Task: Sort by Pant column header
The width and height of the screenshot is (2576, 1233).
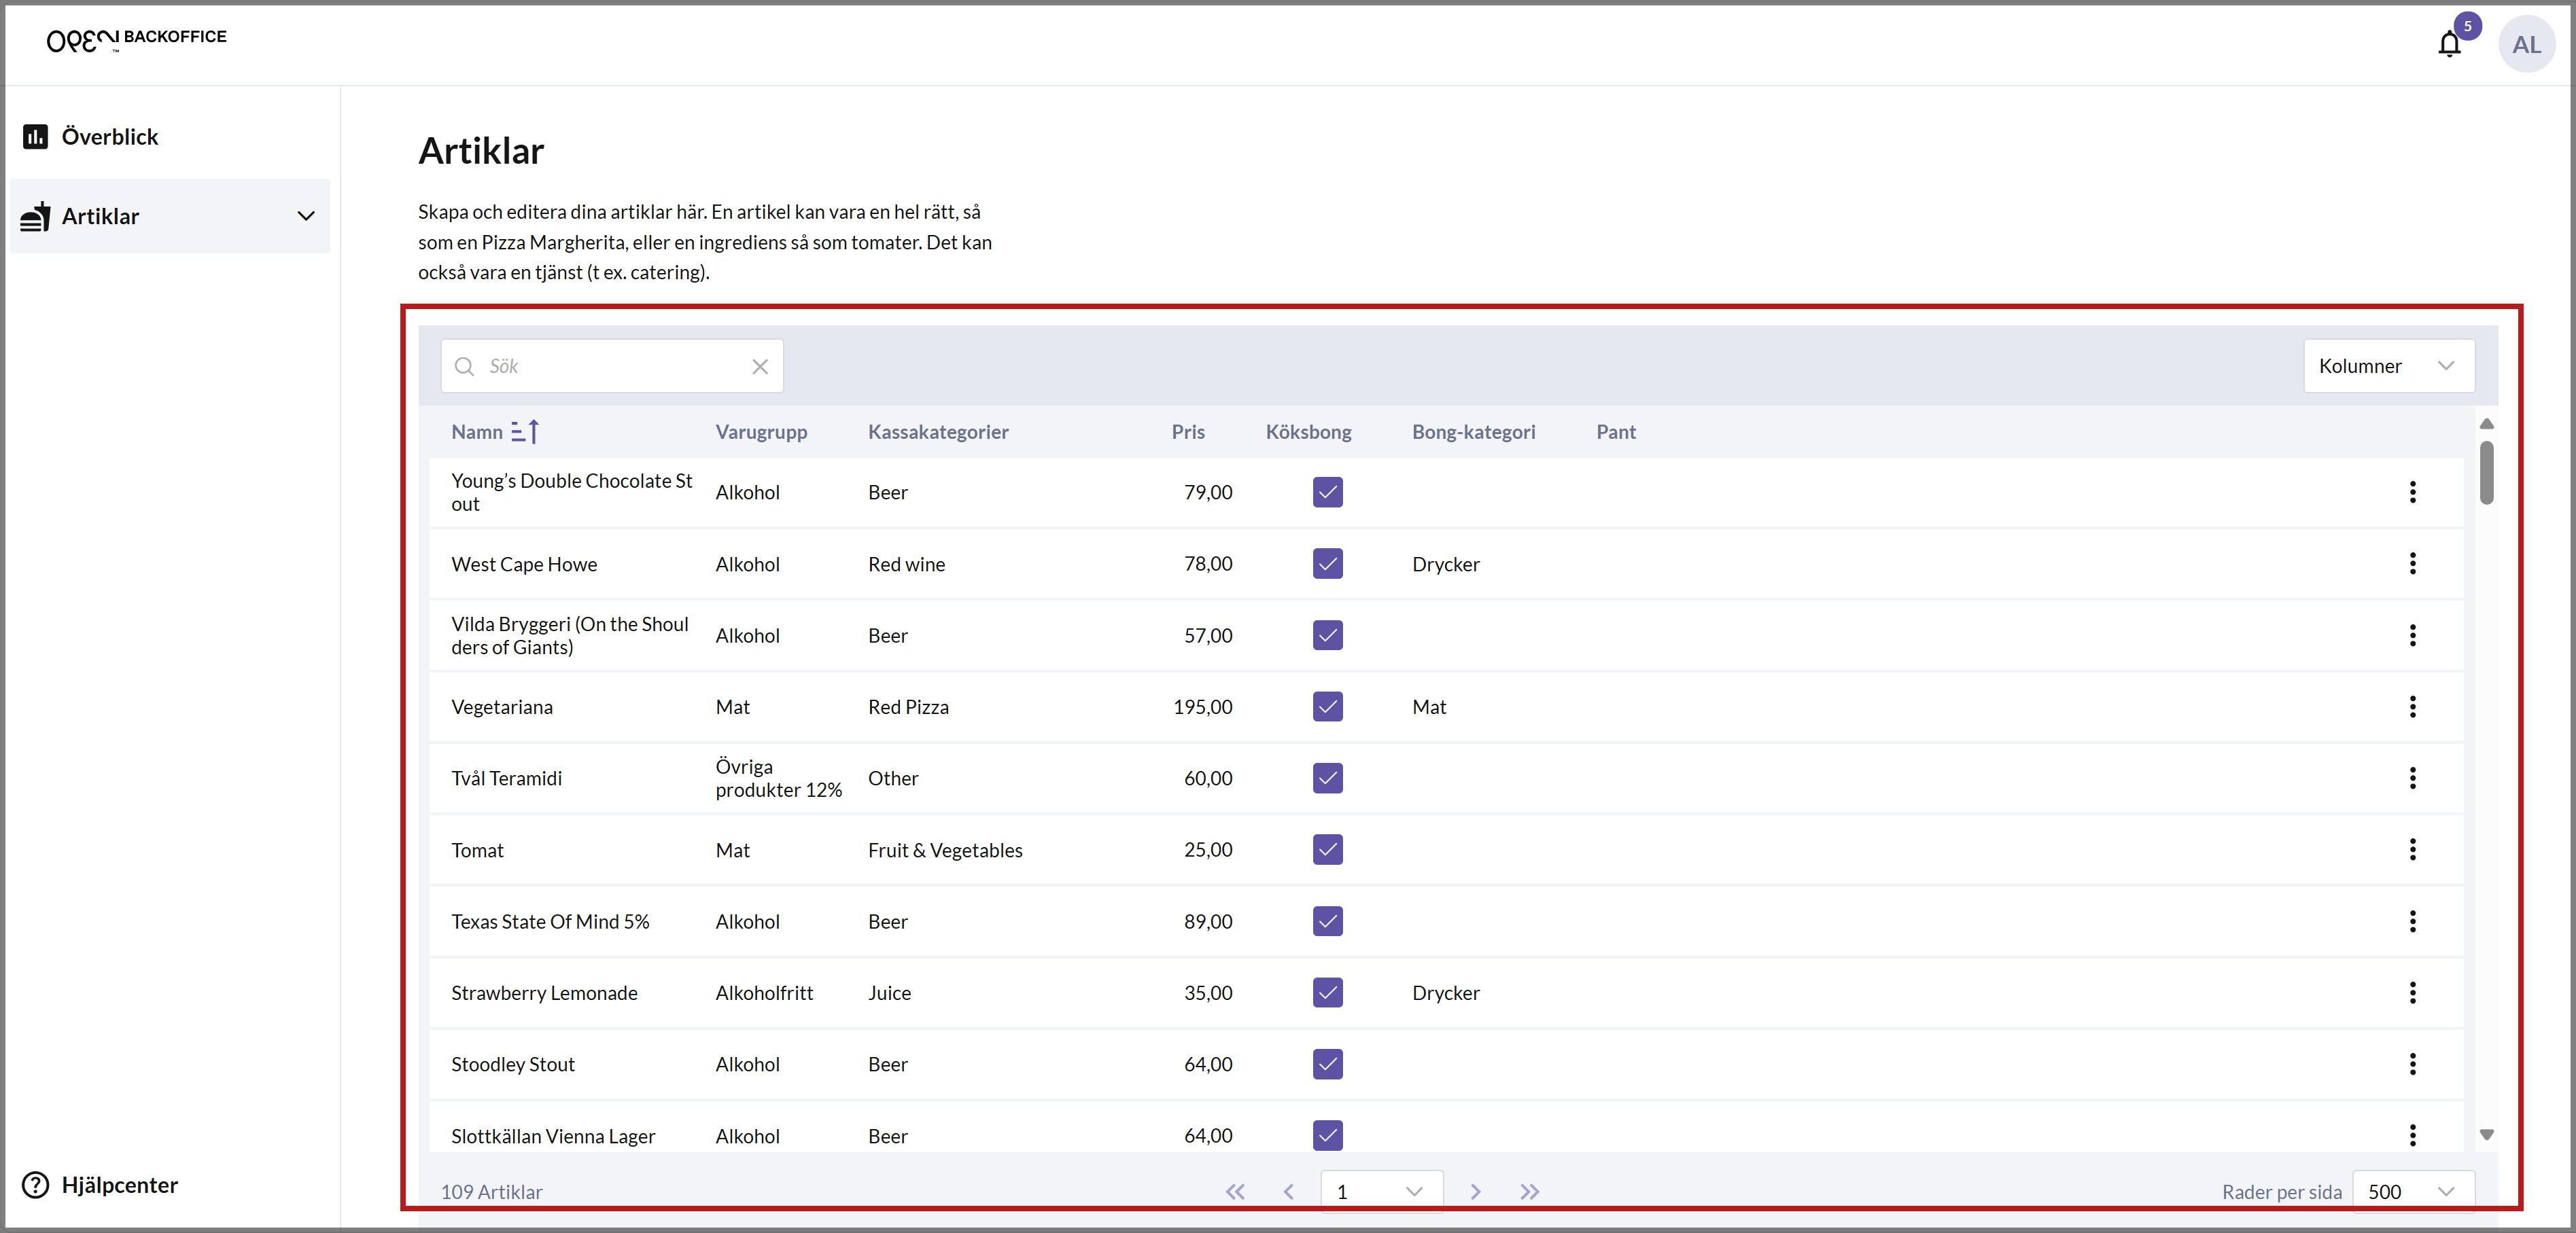Action: [1616, 431]
